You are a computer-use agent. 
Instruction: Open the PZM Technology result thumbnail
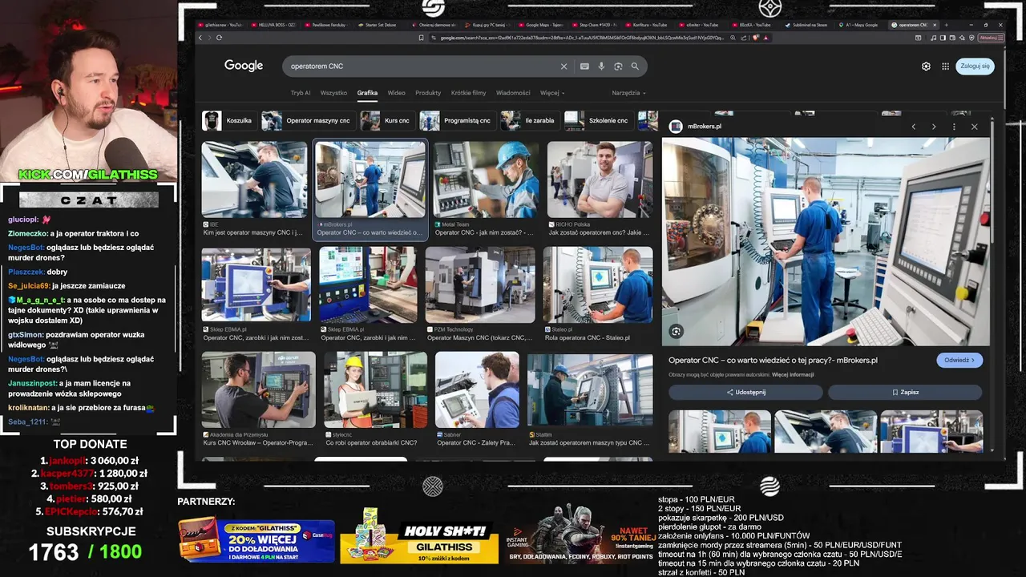pyautogui.click(x=480, y=284)
